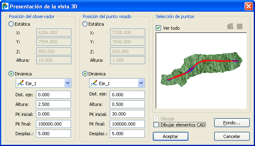This screenshot has height=146, width=255.
Task: Focus observer Altura field 2.500
Action: point(53,104)
